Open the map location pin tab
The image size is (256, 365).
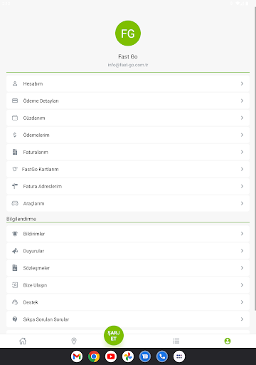[74, 341]
